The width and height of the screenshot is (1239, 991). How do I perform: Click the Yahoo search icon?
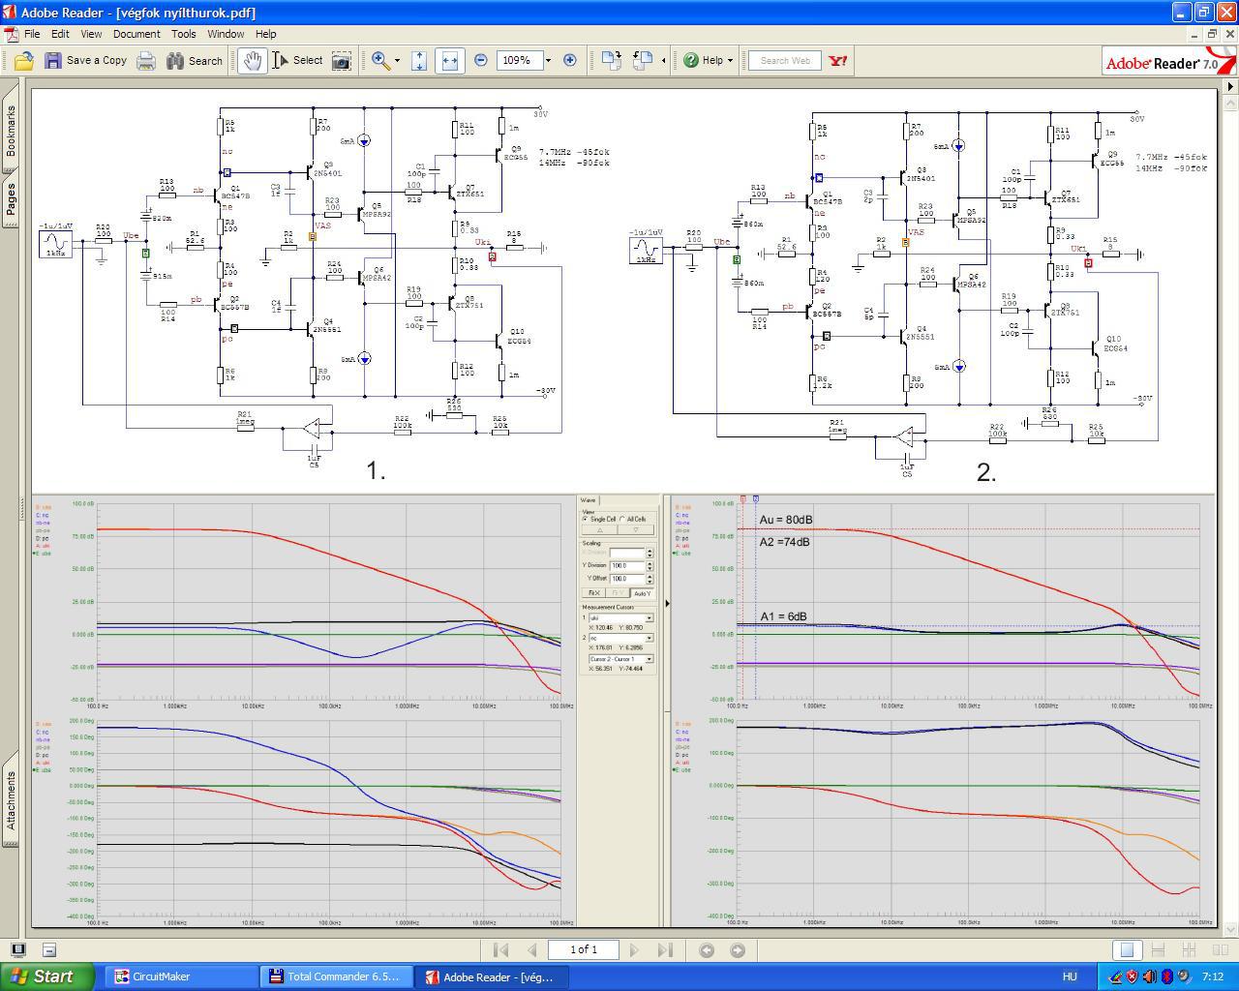838,60
